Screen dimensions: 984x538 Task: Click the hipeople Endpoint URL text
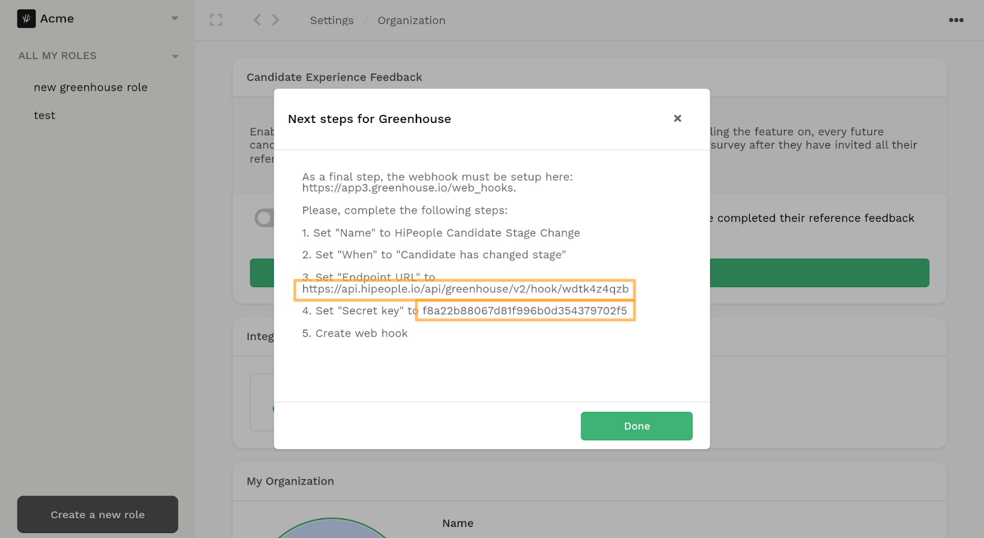pyautogui.click(x=465, y=289)
